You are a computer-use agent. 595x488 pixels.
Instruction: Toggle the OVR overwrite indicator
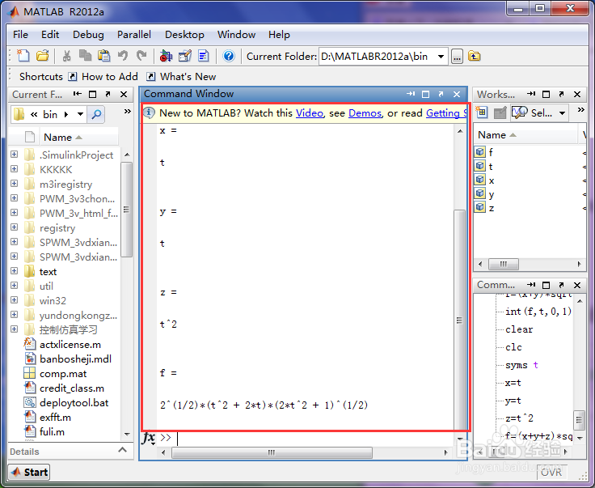[x=551, y=472]
